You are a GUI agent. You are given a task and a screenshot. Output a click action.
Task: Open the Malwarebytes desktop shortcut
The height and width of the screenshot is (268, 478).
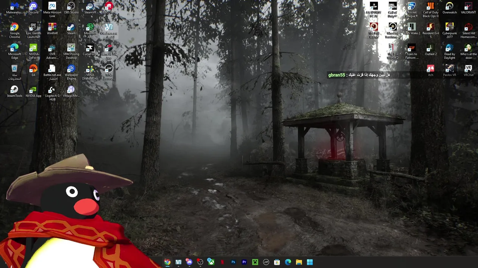click(x=14, y=9)
